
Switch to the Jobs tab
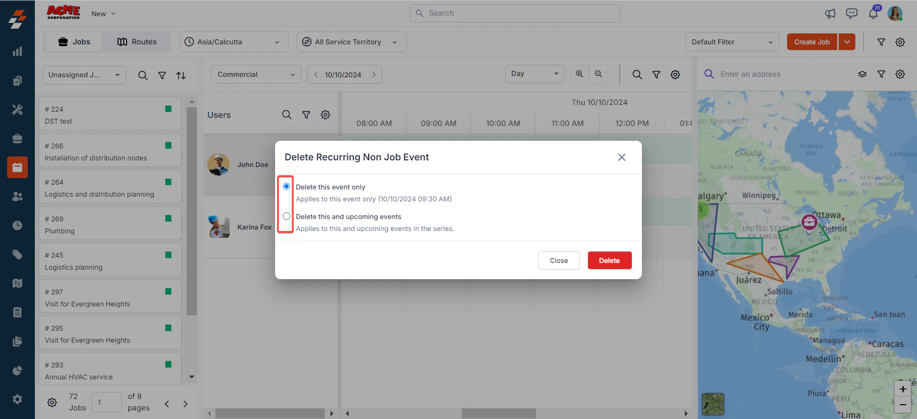point(74,42)
